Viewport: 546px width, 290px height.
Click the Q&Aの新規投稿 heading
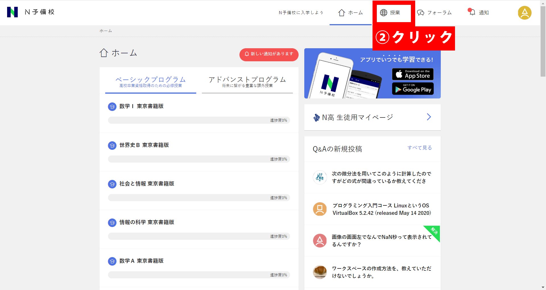[x=337, y=149]
